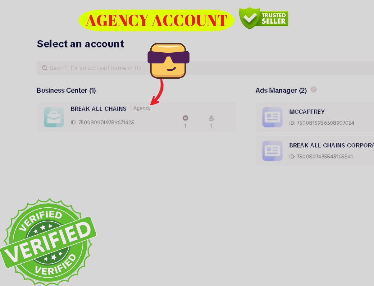Click the MCCAFFREY ads account card icon
Viewport: 374px width, 286px height.
point(272,117)
